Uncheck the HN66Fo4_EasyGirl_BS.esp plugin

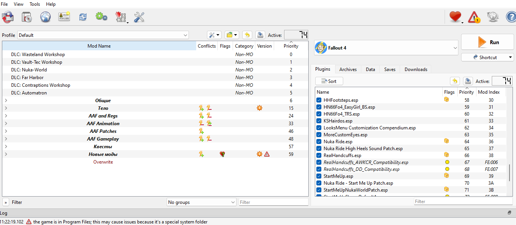click(319, 107)
